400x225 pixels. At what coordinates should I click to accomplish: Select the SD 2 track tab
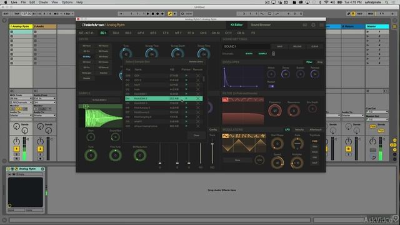pos(116,33)
